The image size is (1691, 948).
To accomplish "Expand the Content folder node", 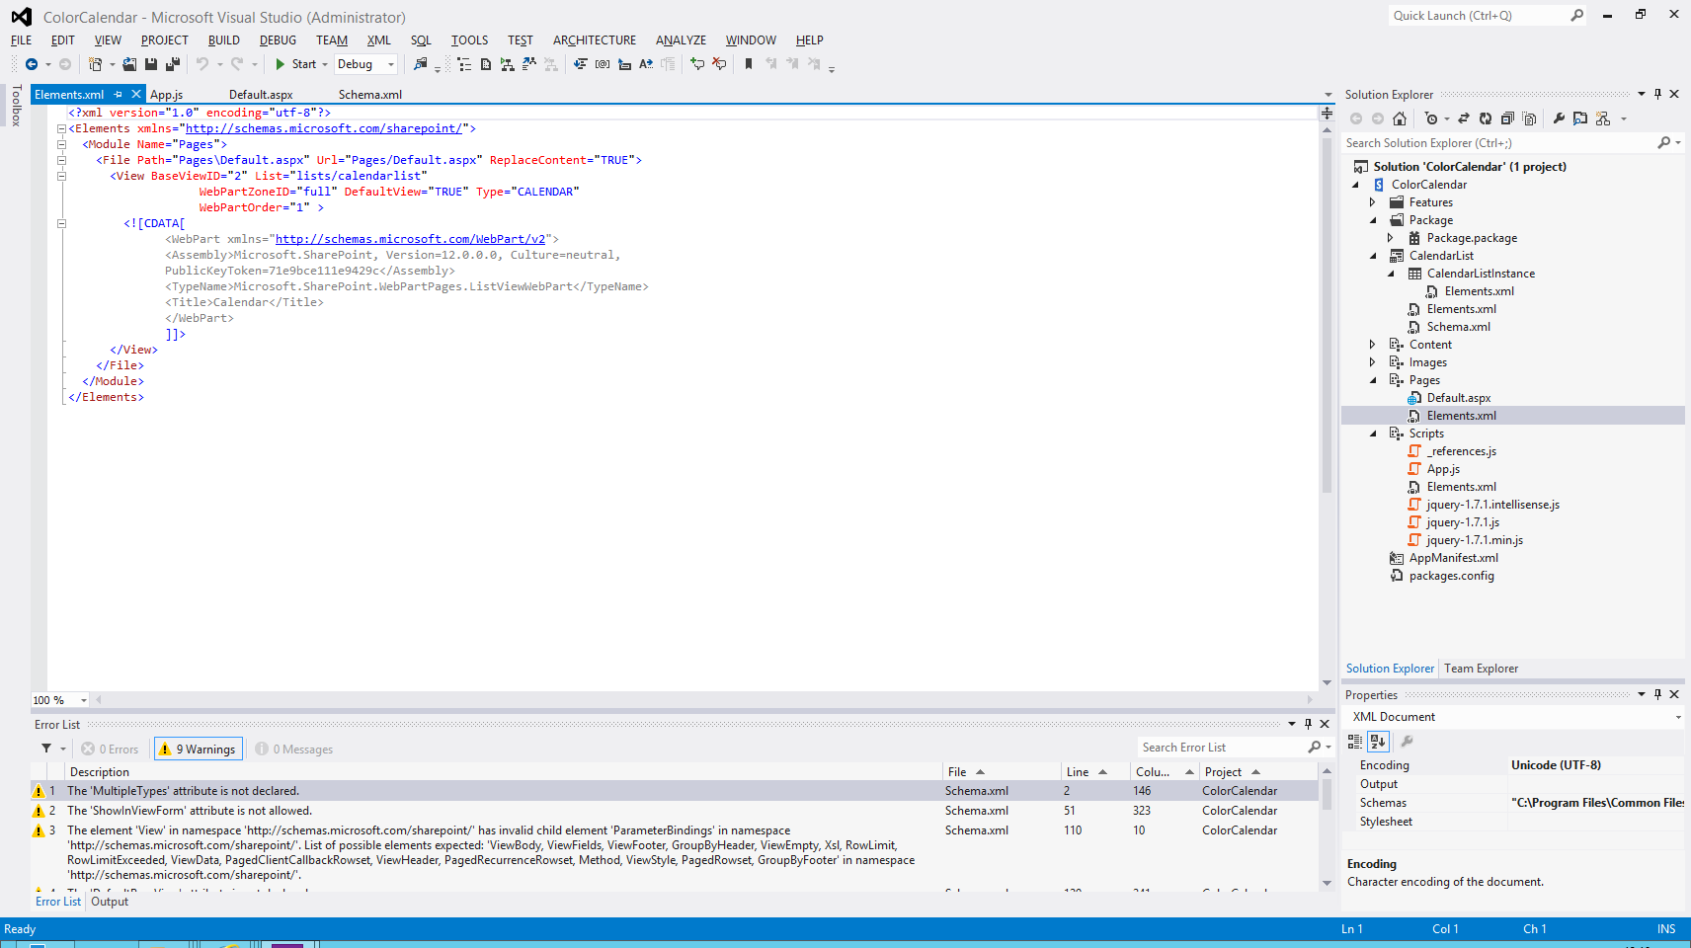I will [1372, 345].
